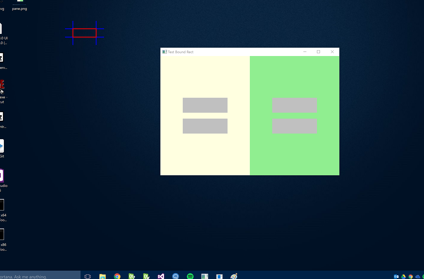Image resolution: width=424 pixels, height=279 pixels.
Task: Click upper gray rectangle in yellow pane
Action: coord(205,105)
